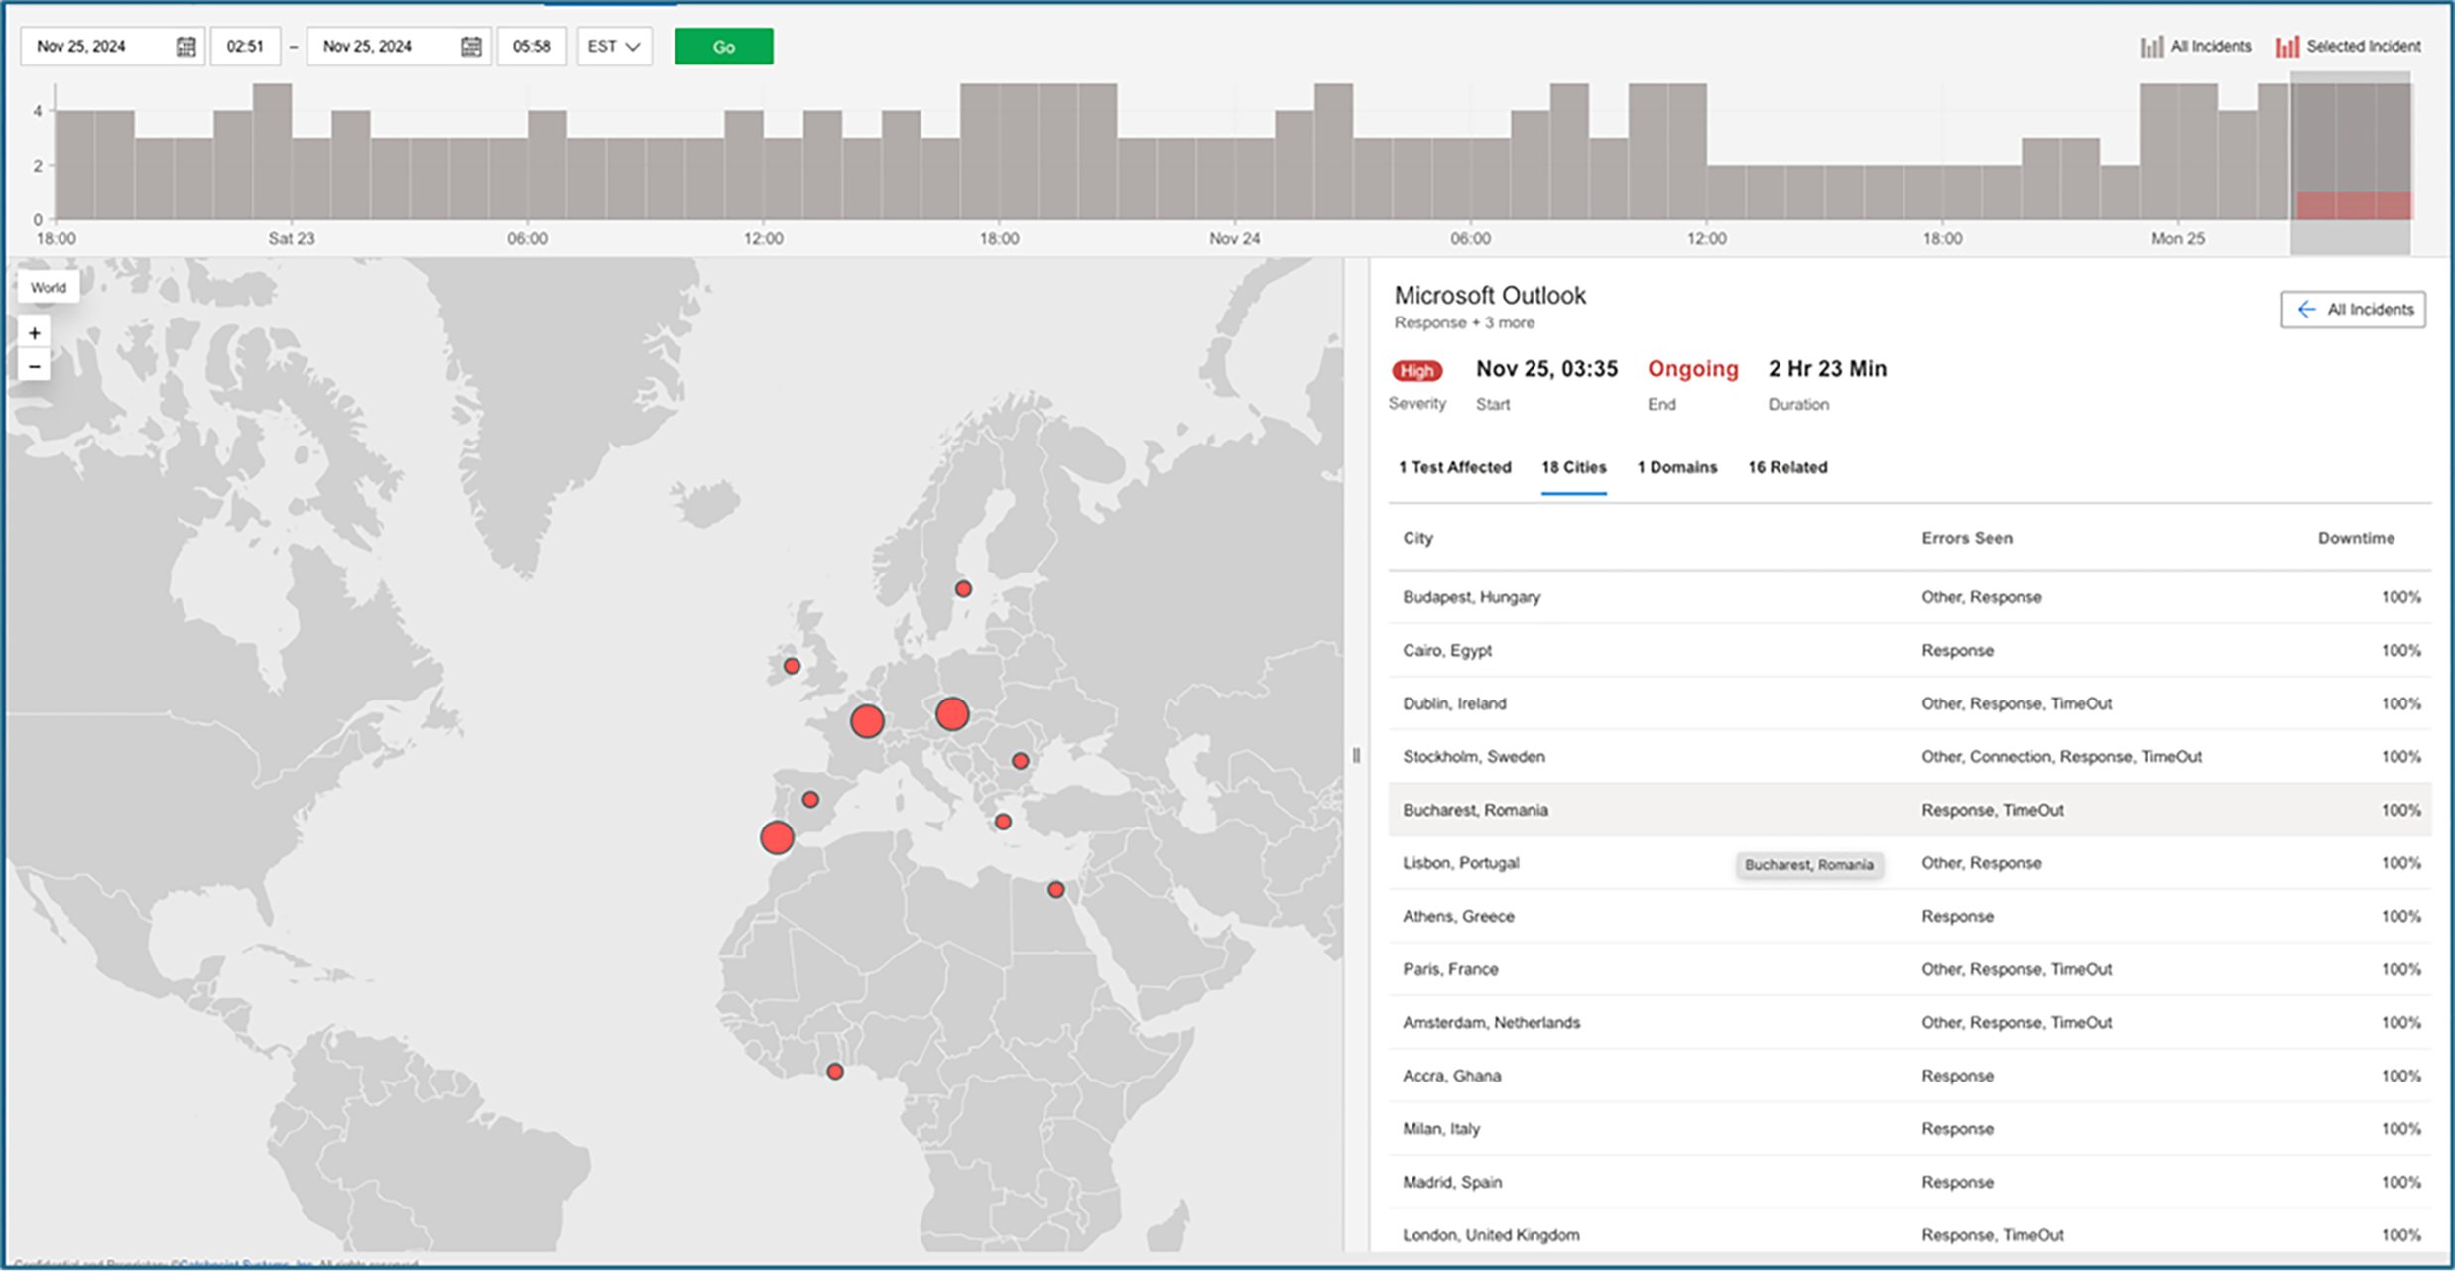Image resolution: width=2455 pixels, height=1273 pixels.
Task: Open the end date calendar picker icon
Action: point(471,47)
